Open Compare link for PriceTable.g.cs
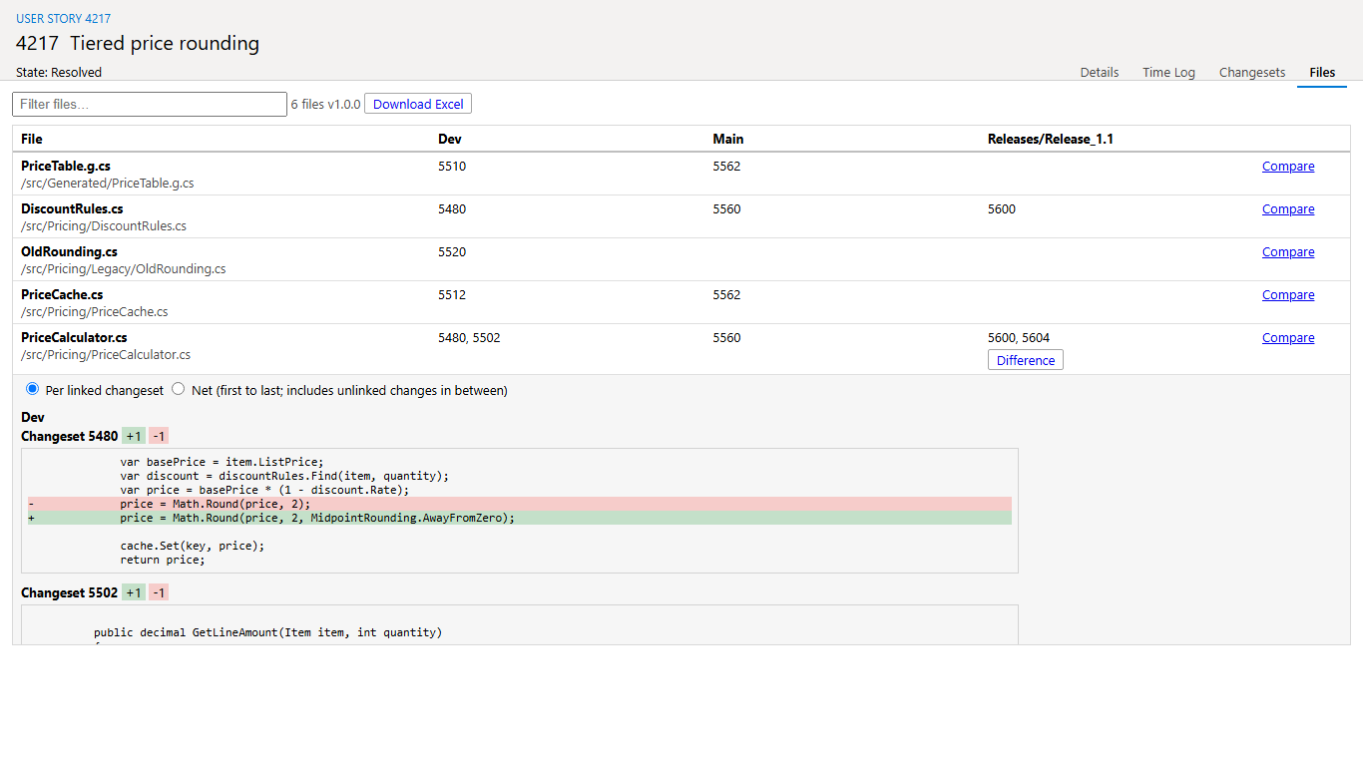Image resolution: width=1363 pixels, height=766 pixels. pos(1288,167)
